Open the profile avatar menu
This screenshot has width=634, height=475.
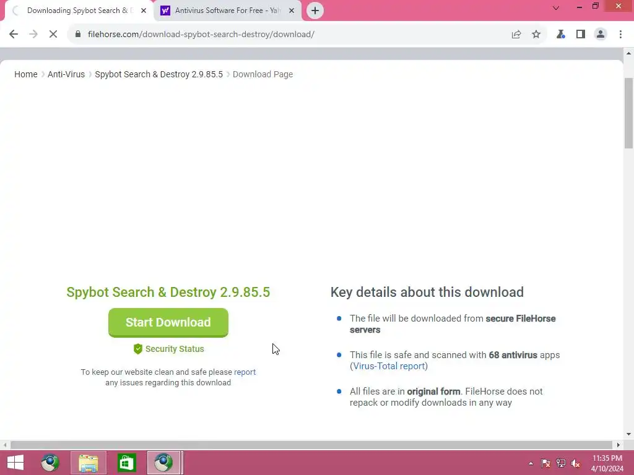(601, 35)
